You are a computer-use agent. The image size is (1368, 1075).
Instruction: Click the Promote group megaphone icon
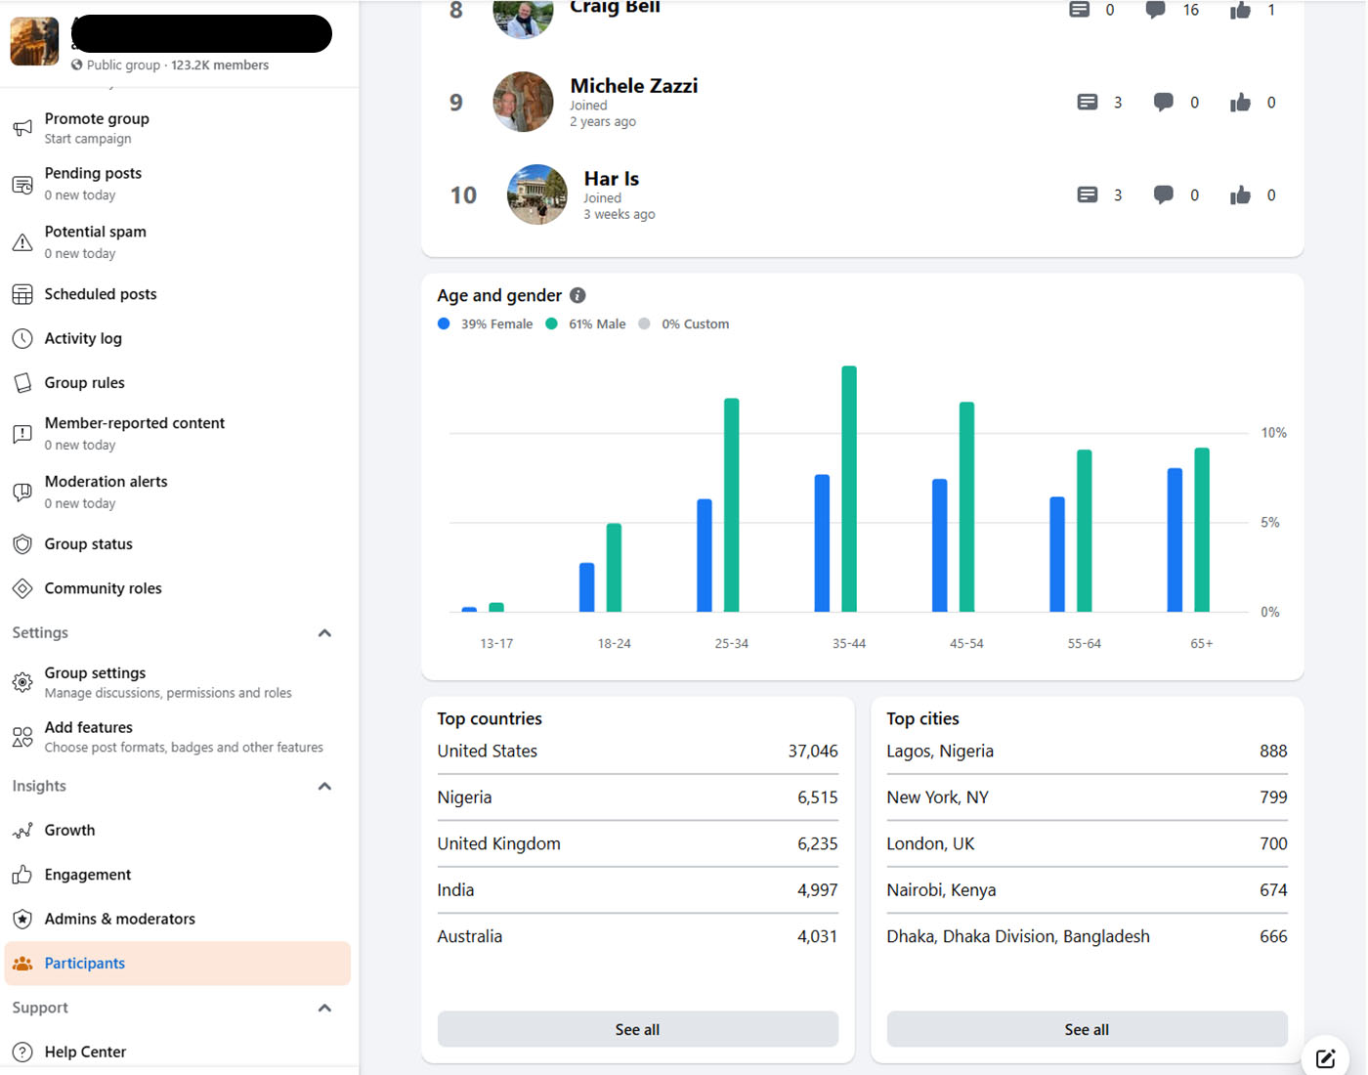[22, 128]
